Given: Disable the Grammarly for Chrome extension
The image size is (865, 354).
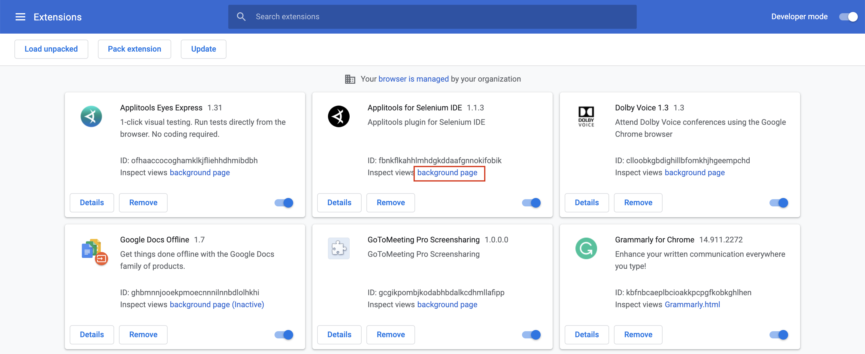Looking at the screenshot, I should coord(779,334).
